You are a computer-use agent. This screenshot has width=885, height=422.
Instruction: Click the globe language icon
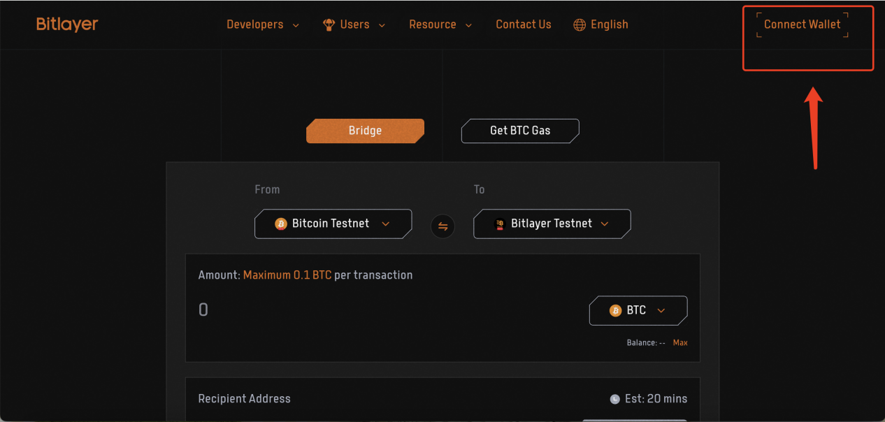[x=579, y=25]
